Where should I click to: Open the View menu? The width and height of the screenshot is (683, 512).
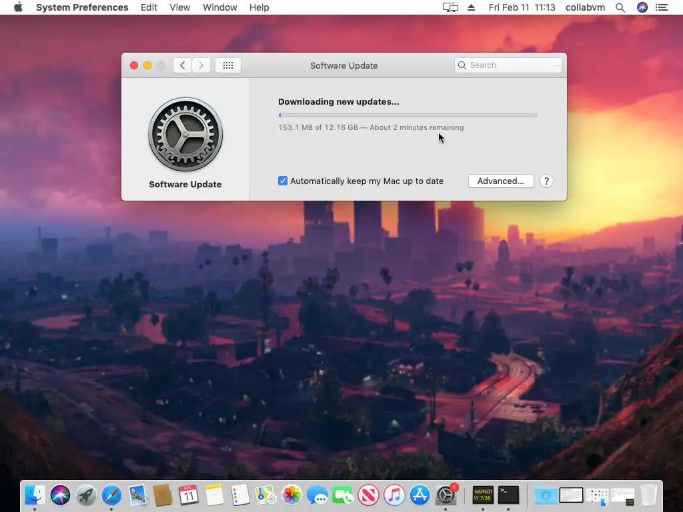point(180,7)
